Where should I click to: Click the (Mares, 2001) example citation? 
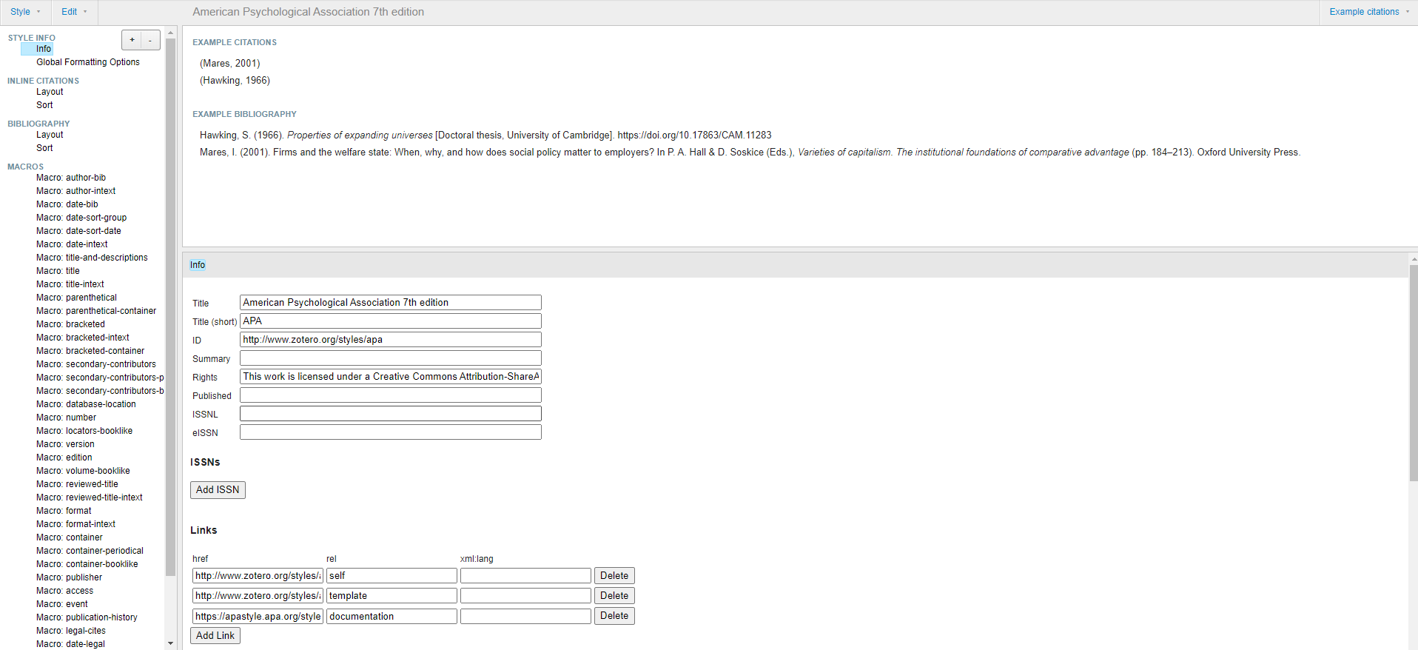click(230, 64)
